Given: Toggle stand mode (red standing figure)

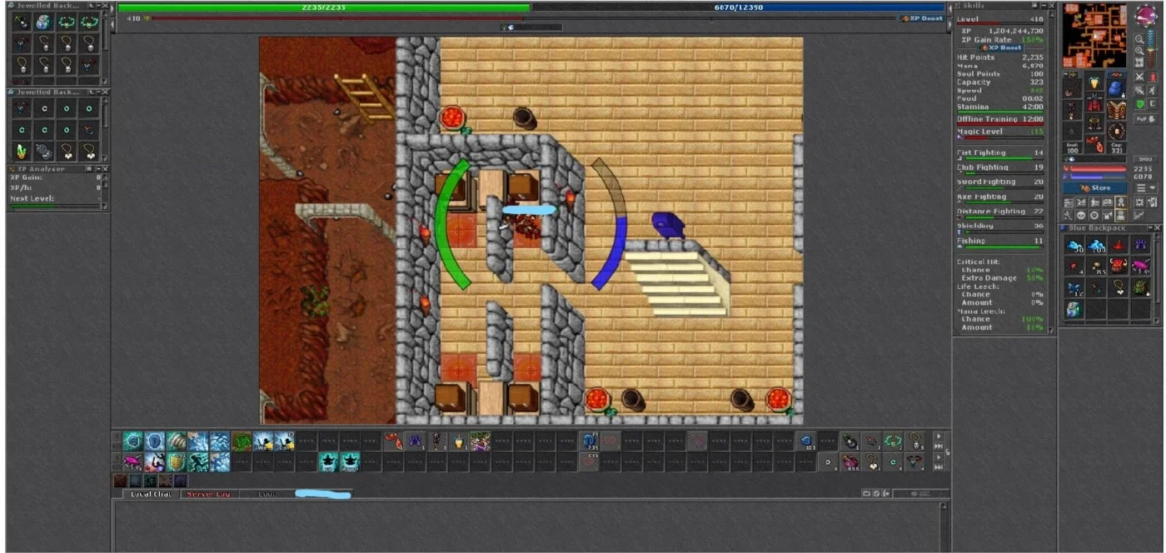Looking at the screenshot, I should [1154, 77].
